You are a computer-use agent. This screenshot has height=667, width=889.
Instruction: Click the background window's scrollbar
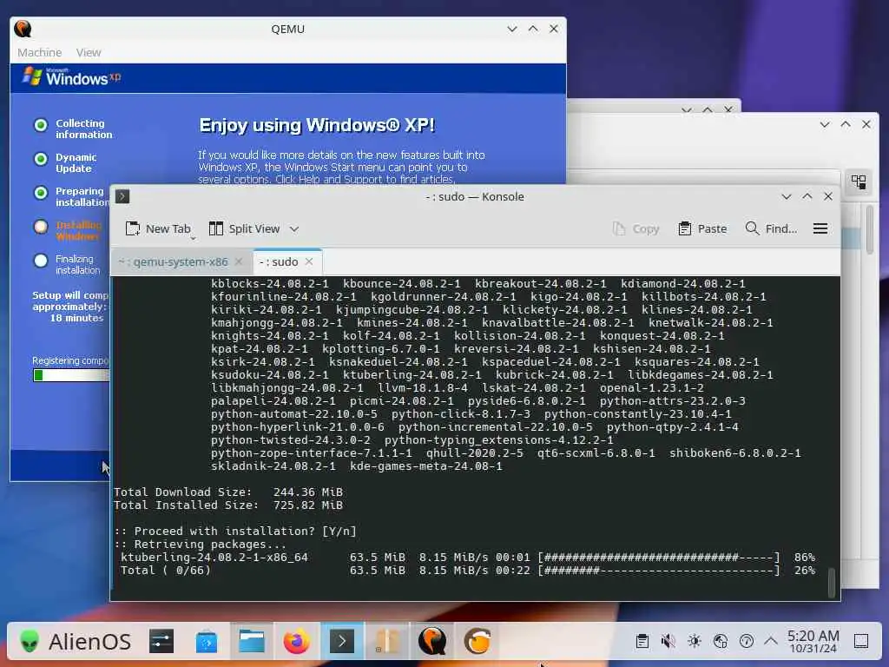click(x=870, y=229)
